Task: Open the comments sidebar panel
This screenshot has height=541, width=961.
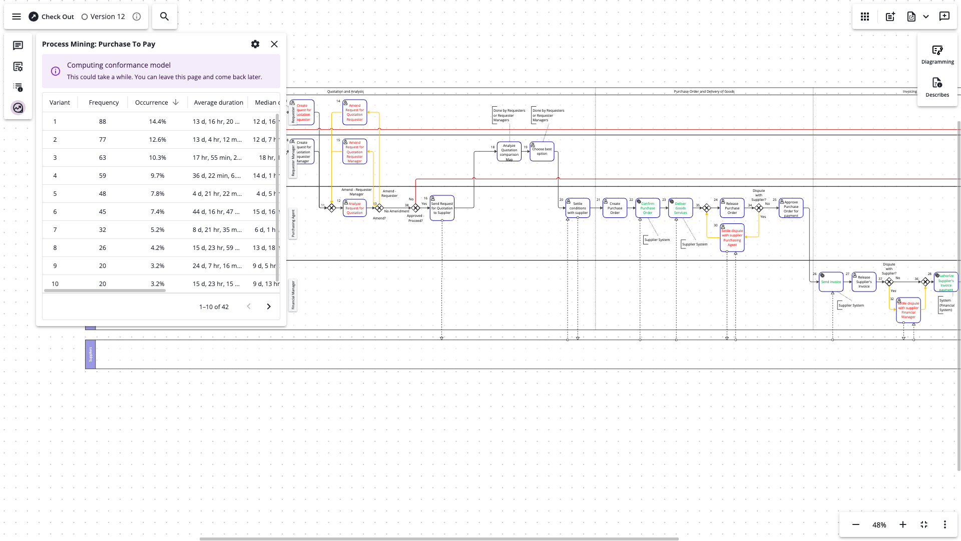Action: (18, 46)
